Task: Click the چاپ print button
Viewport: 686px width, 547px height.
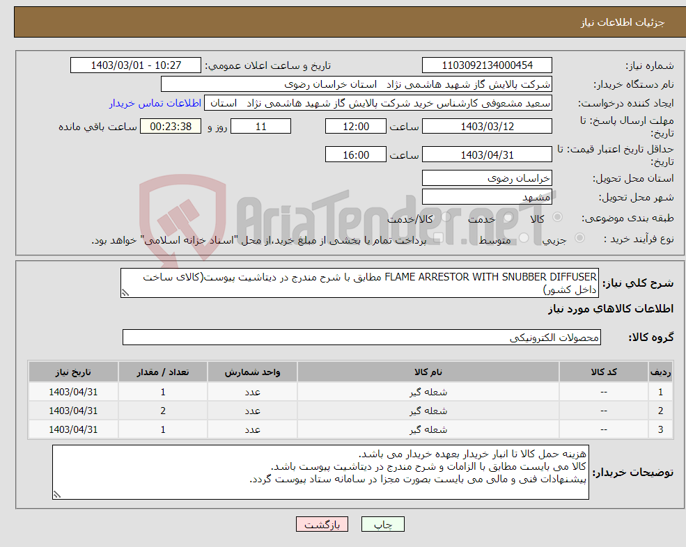Action: [x=383, y=524]
